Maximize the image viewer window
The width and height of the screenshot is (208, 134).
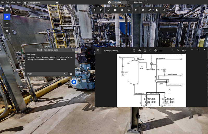[198, 49]
